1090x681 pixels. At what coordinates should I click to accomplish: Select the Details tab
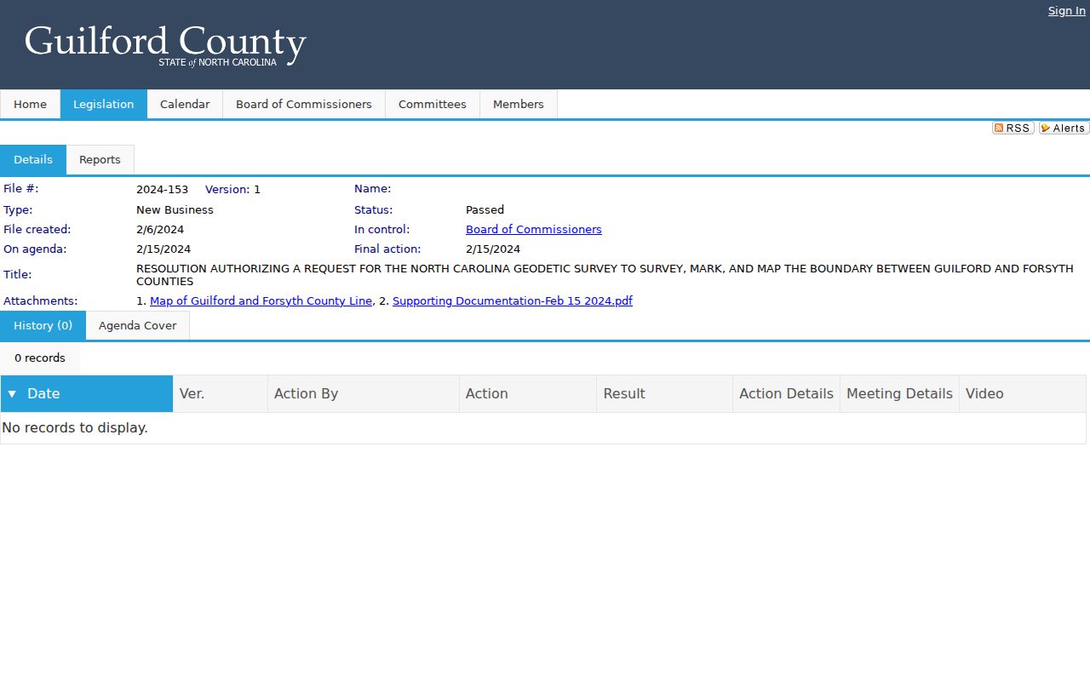pos(33,160)
